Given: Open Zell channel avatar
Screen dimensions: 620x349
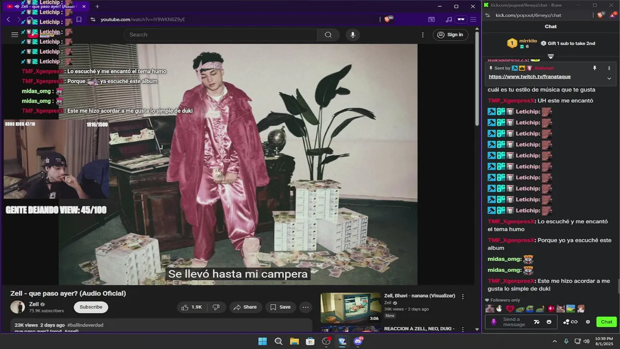Looking at the screenshot, I should (18, 307).
